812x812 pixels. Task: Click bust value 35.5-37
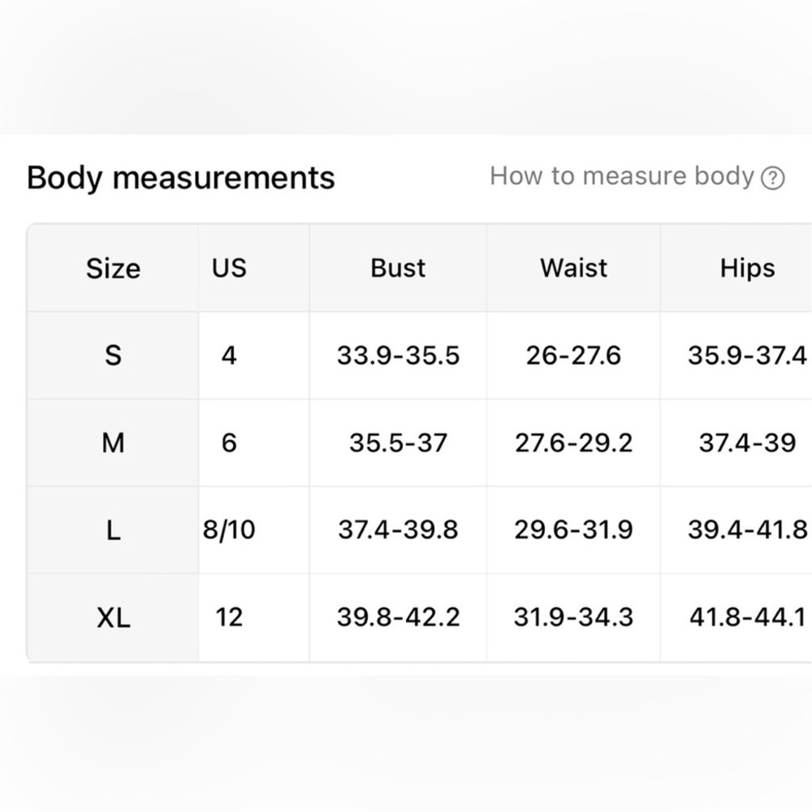point(398,443)
